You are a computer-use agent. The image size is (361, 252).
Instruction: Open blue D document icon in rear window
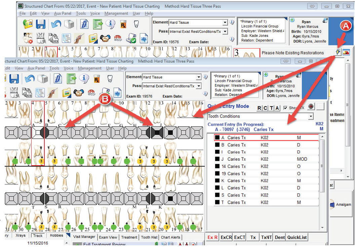[84, 24]
